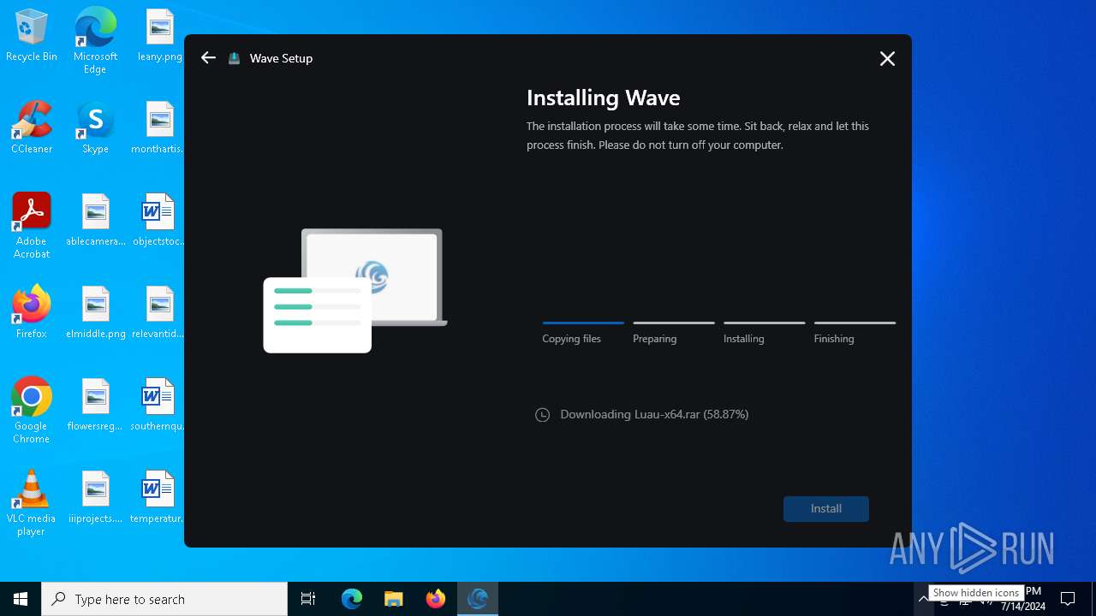Image resolution: width=1096 pixels, height=616 pixels.
Task: Open Microsoft Edge desktop shortcut
Action: [x=95, y=41]
